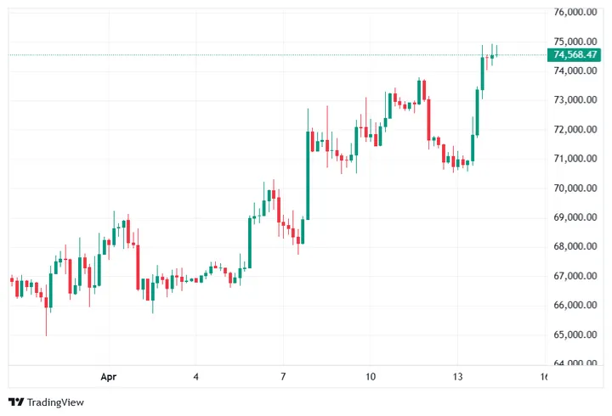Select the 65,000.00 price scale label
The width and height of the screenshot is (612, 416).
pyautogui.click(x=575, y=335)
